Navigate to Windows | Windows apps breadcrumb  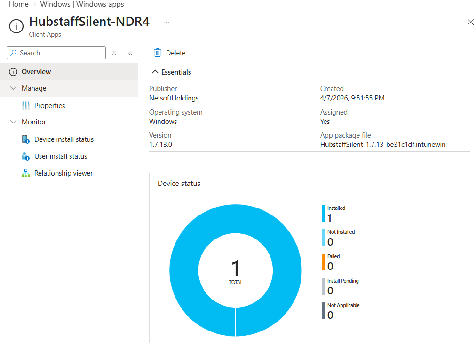point(82,4)
